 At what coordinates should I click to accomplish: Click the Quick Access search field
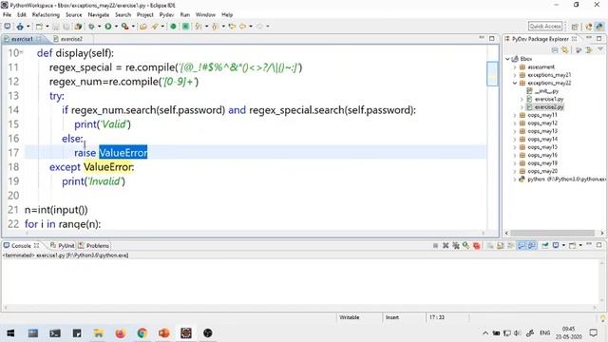pos(545,27)
